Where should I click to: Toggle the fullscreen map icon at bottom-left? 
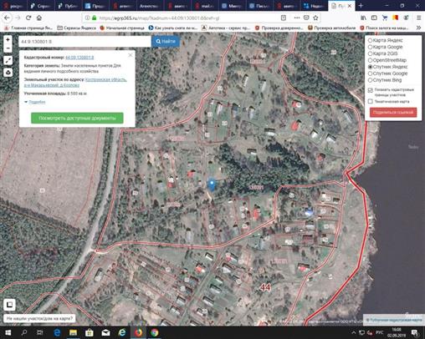[x=9, y=305]
